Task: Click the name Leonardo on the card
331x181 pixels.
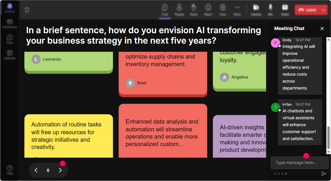Action: pos(52,59)
